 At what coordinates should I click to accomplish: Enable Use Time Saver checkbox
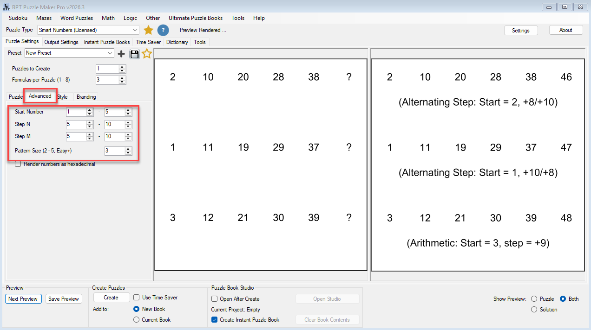(137, 298)
